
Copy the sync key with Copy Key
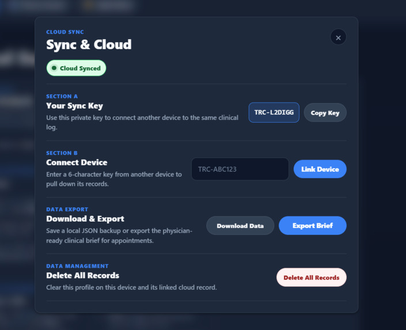pos(325,113)
